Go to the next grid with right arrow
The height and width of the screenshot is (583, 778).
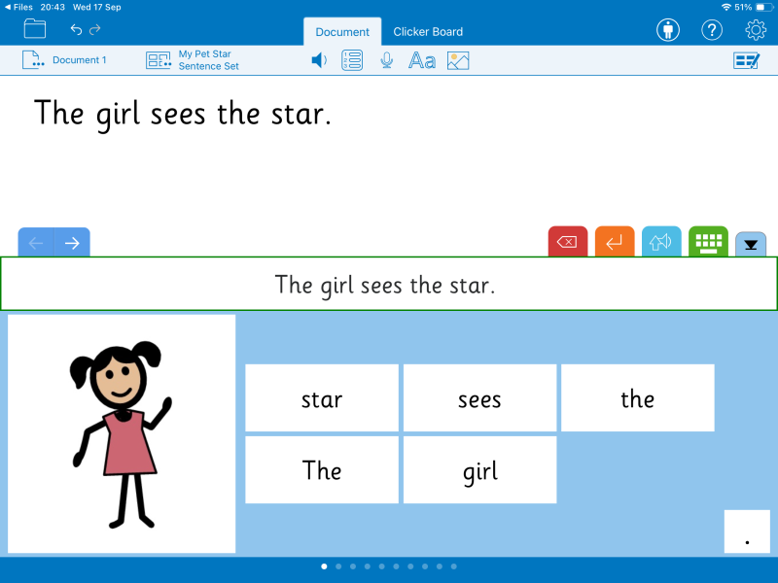tap(72, 243)
